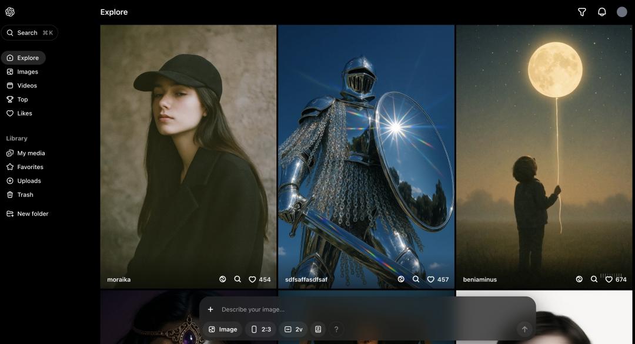635x344 pixels.
Task: Like the moraika portrait with the heart
Action: click(252, 279)
